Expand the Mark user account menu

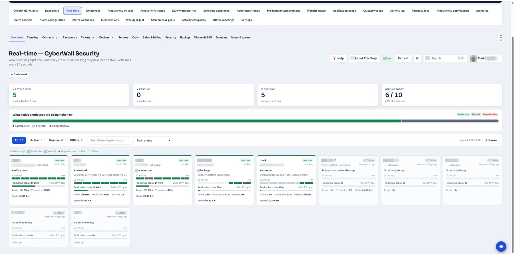click(x=486, y=58)
